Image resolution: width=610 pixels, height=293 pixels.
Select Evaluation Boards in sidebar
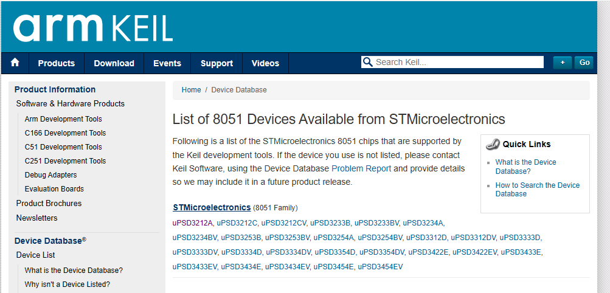click(54, 189)
